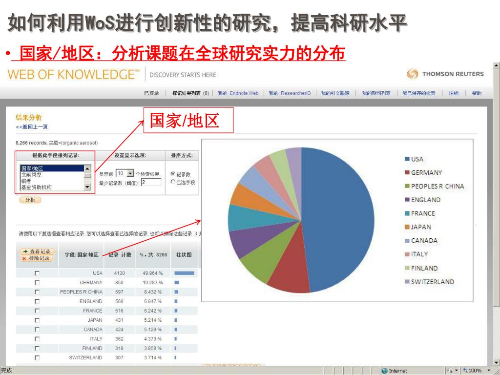Screen dimensions: 500x375
Task: Click the 49.964 % percentage cell
Action: point(153,273)
